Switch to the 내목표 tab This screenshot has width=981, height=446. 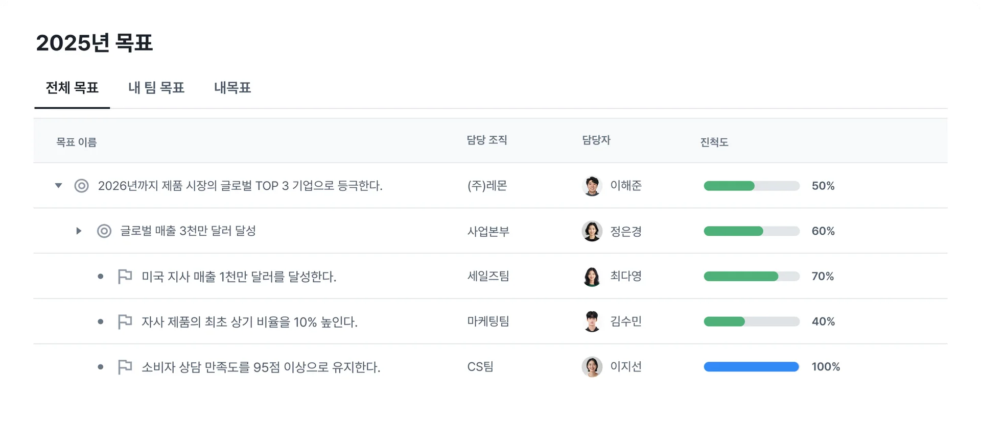[x=232, y=88]
